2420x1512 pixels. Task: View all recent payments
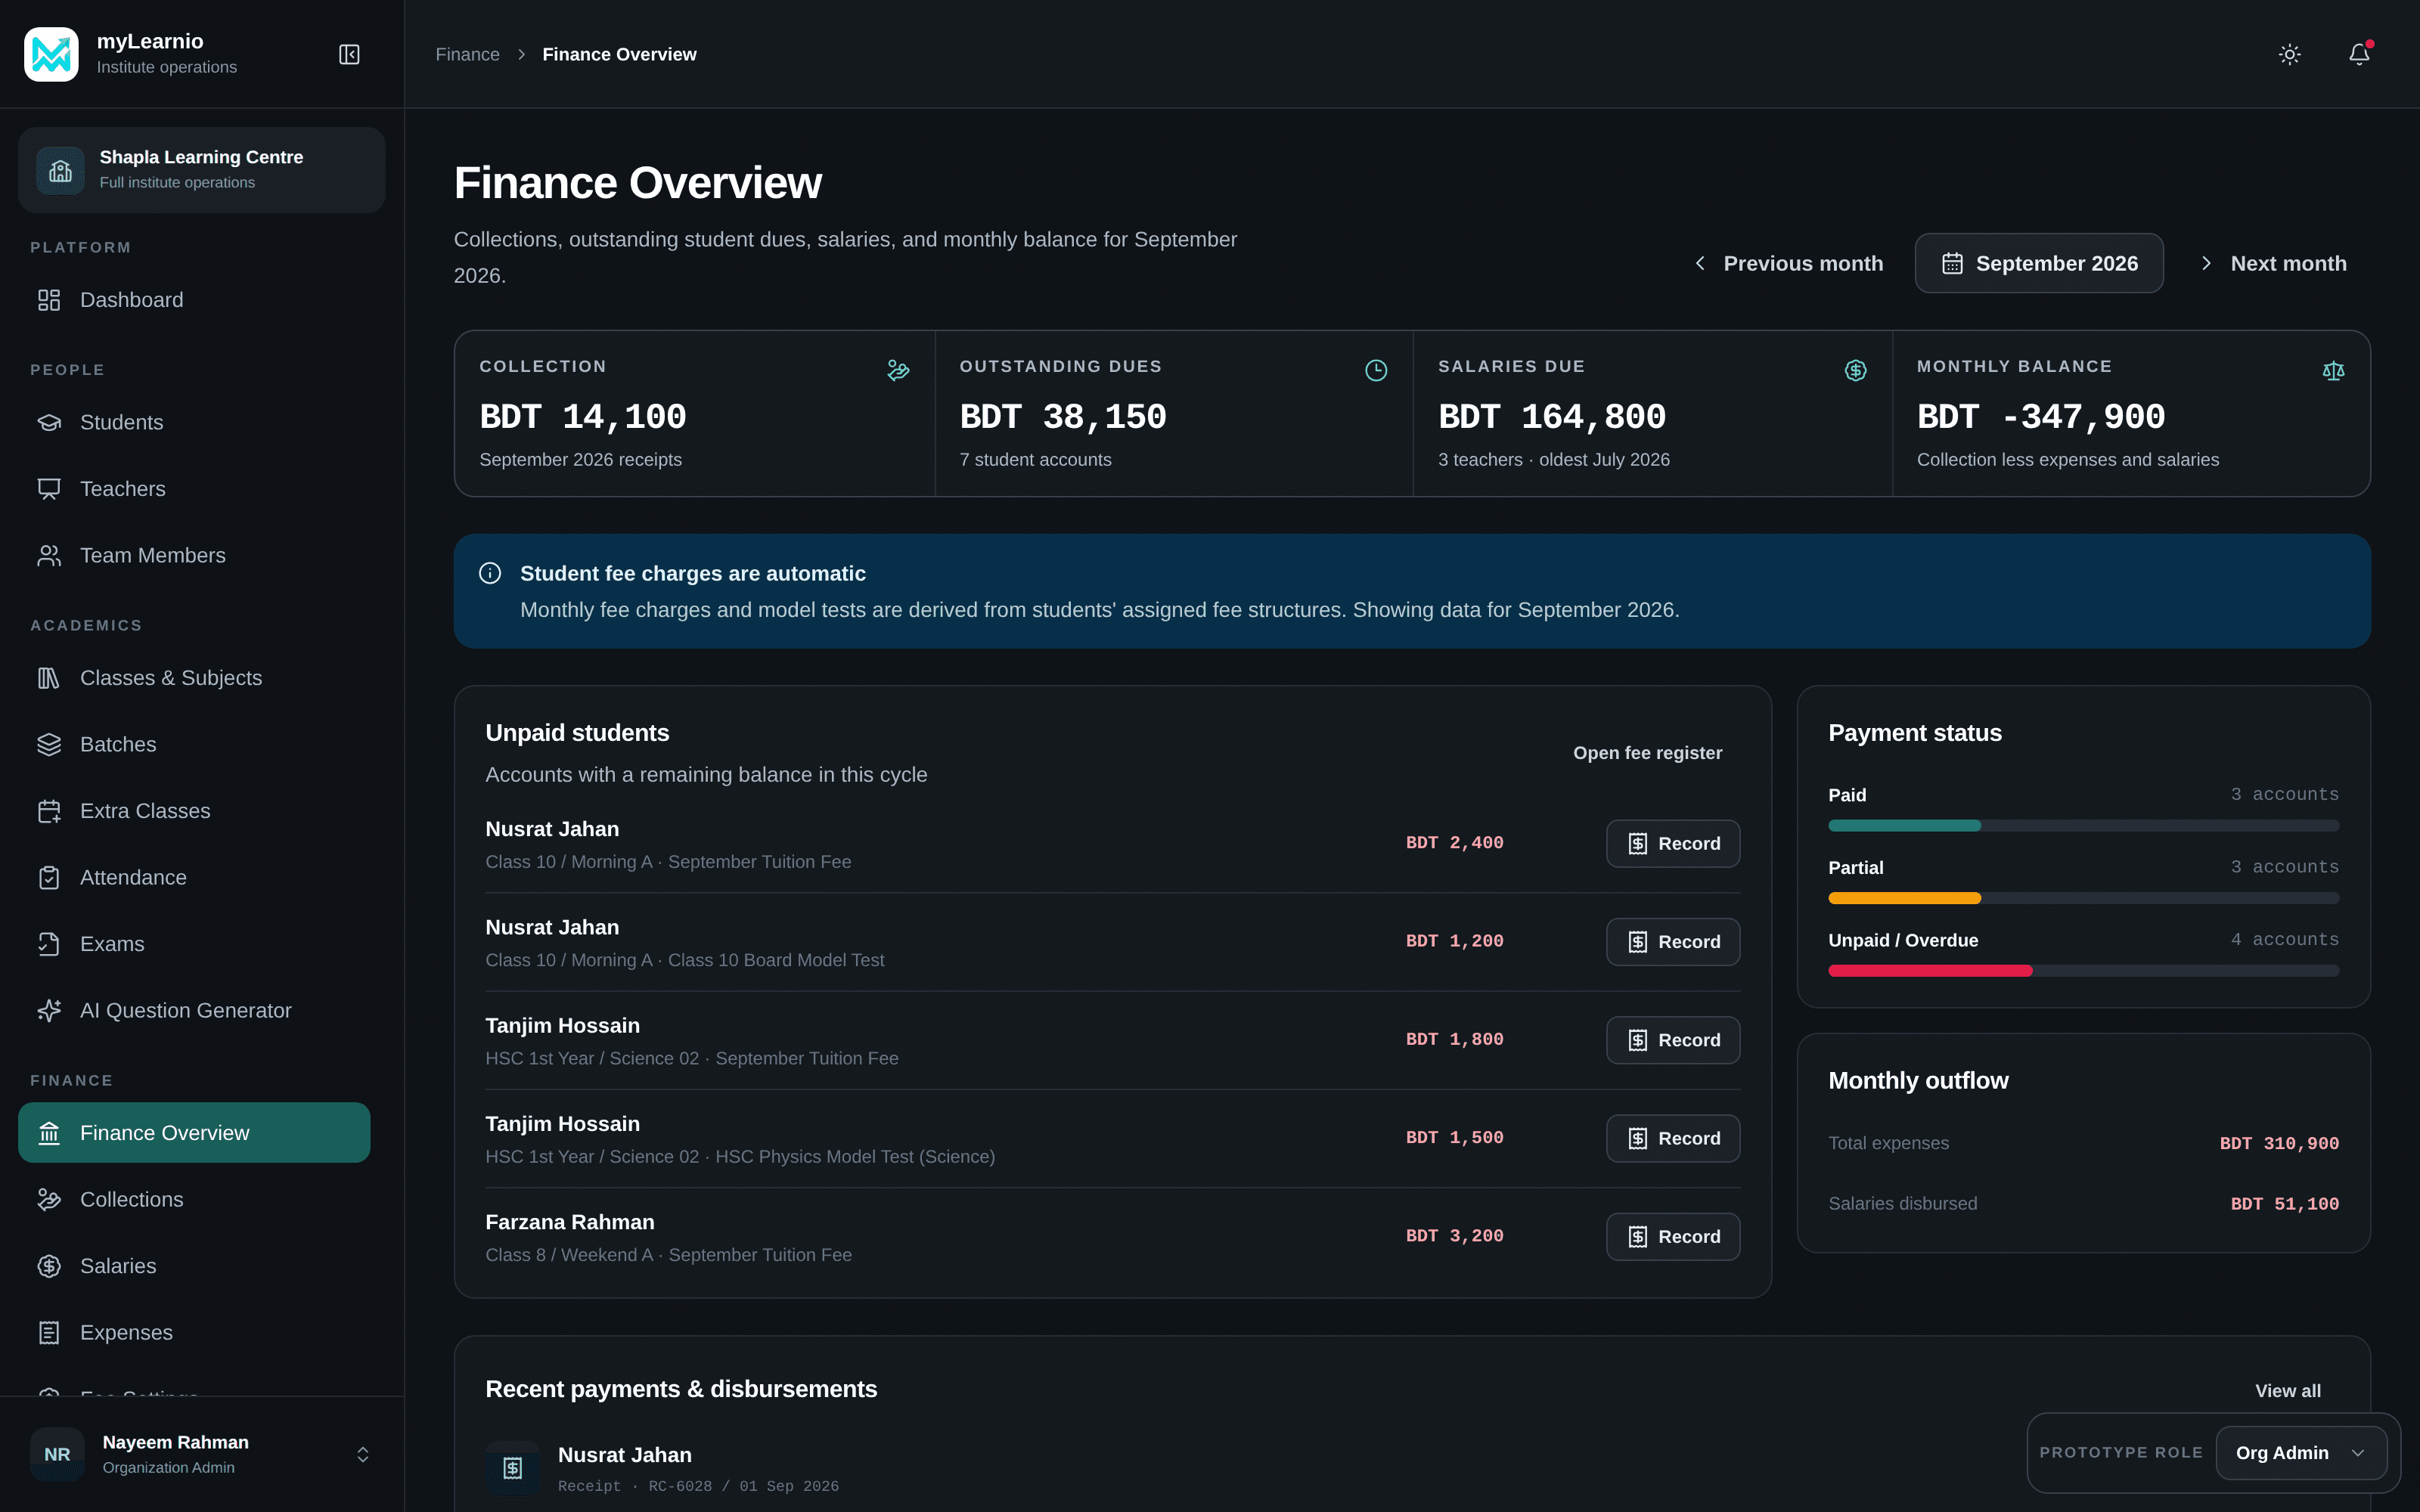[x=2288, y=1391]
